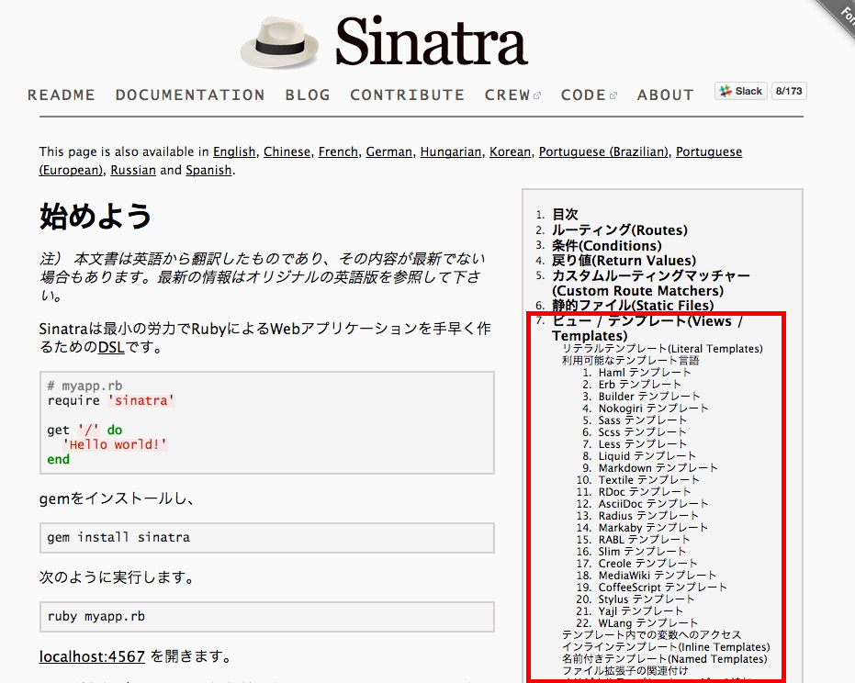Open WLang テンプレート entry
The width and height of the screenshot is (855, 683).
[x=648, y=623]
